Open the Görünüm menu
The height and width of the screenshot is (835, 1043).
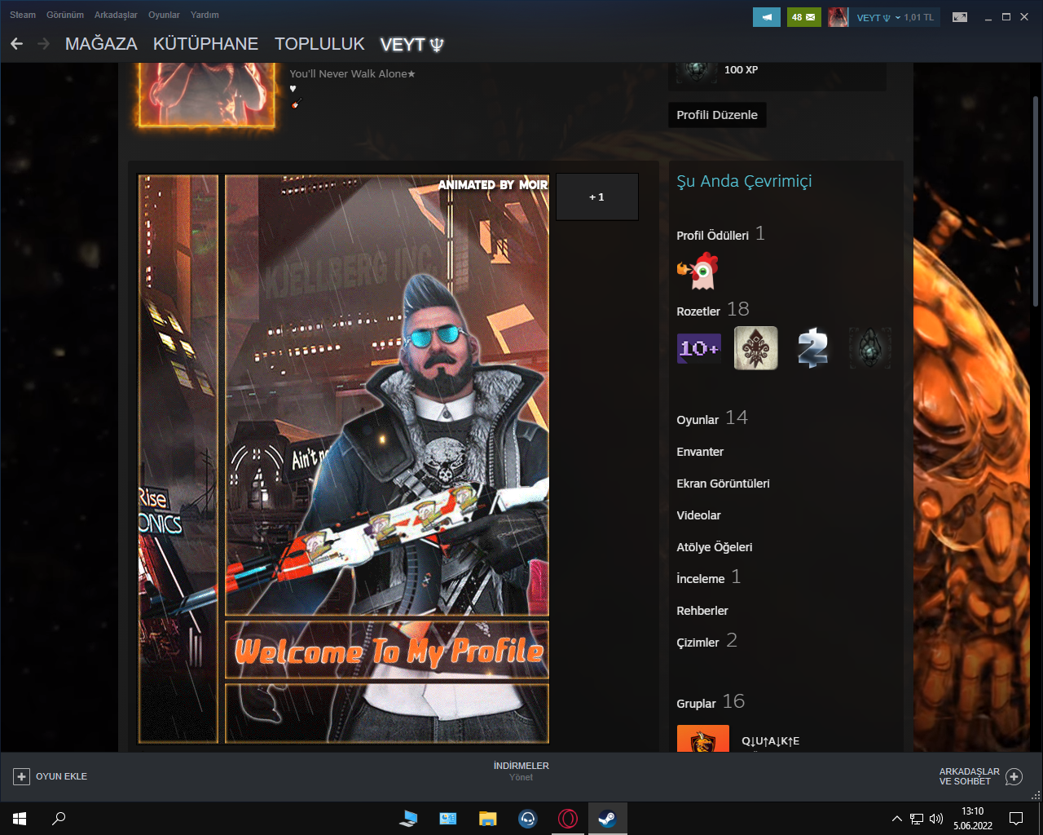(65, 15)
